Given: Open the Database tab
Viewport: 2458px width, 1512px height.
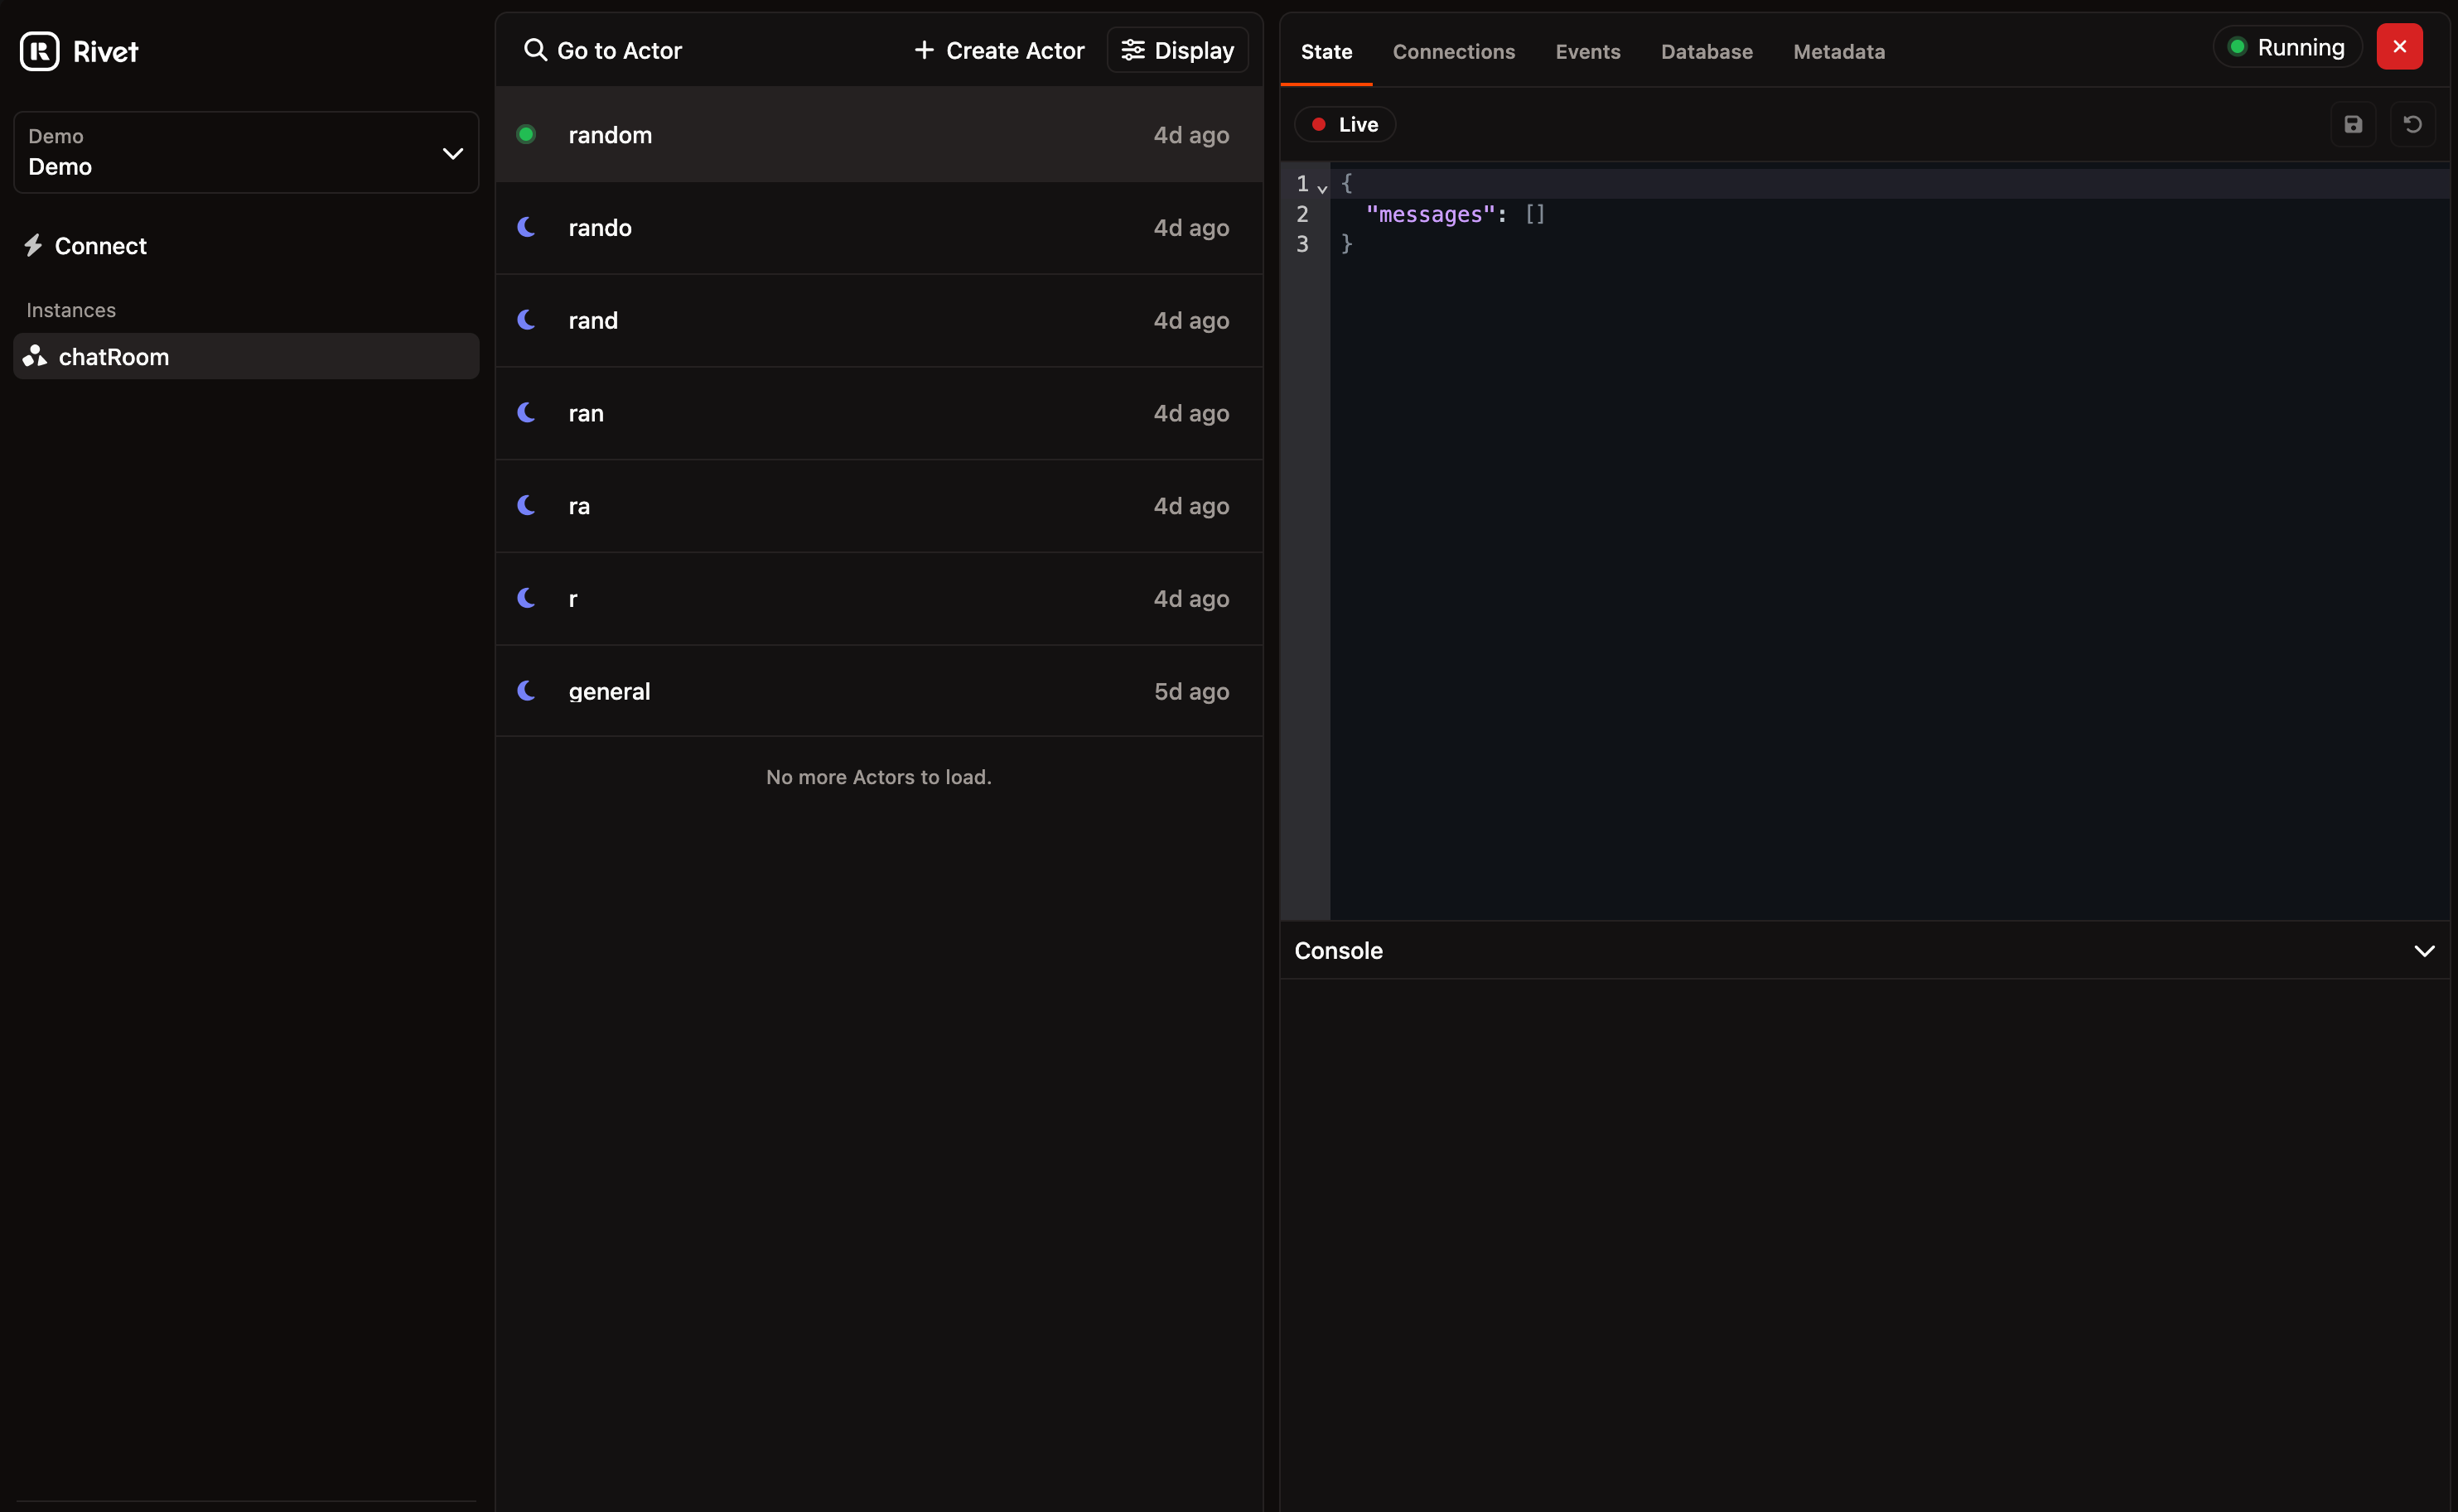Looking at the screenshot, I should pyautogui.click(x=1706, y=51).
